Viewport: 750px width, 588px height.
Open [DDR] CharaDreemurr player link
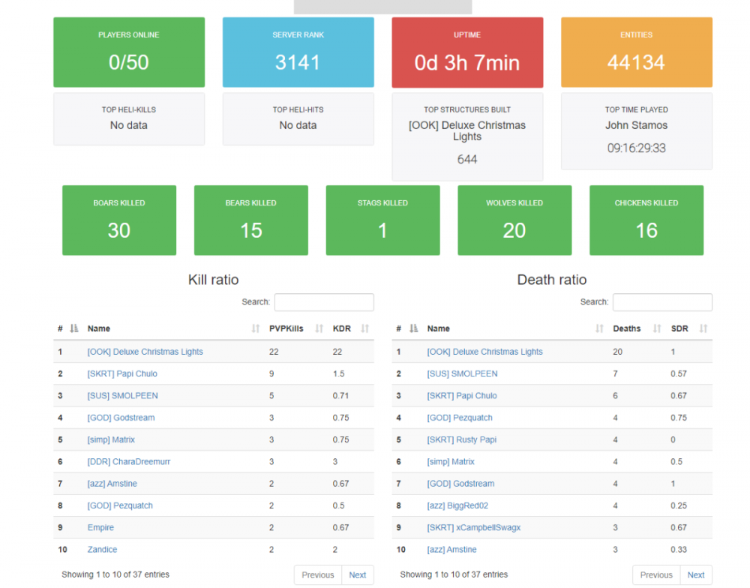129,462
